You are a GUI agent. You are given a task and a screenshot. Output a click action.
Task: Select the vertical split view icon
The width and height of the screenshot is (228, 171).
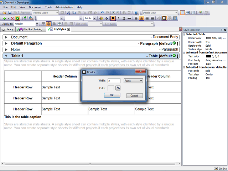193,13
